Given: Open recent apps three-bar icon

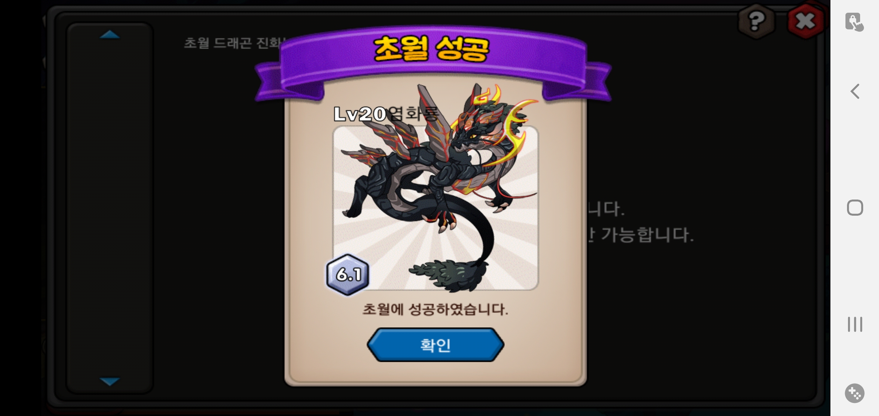Looking at the screenshot, I should click(x=855, y=324).
